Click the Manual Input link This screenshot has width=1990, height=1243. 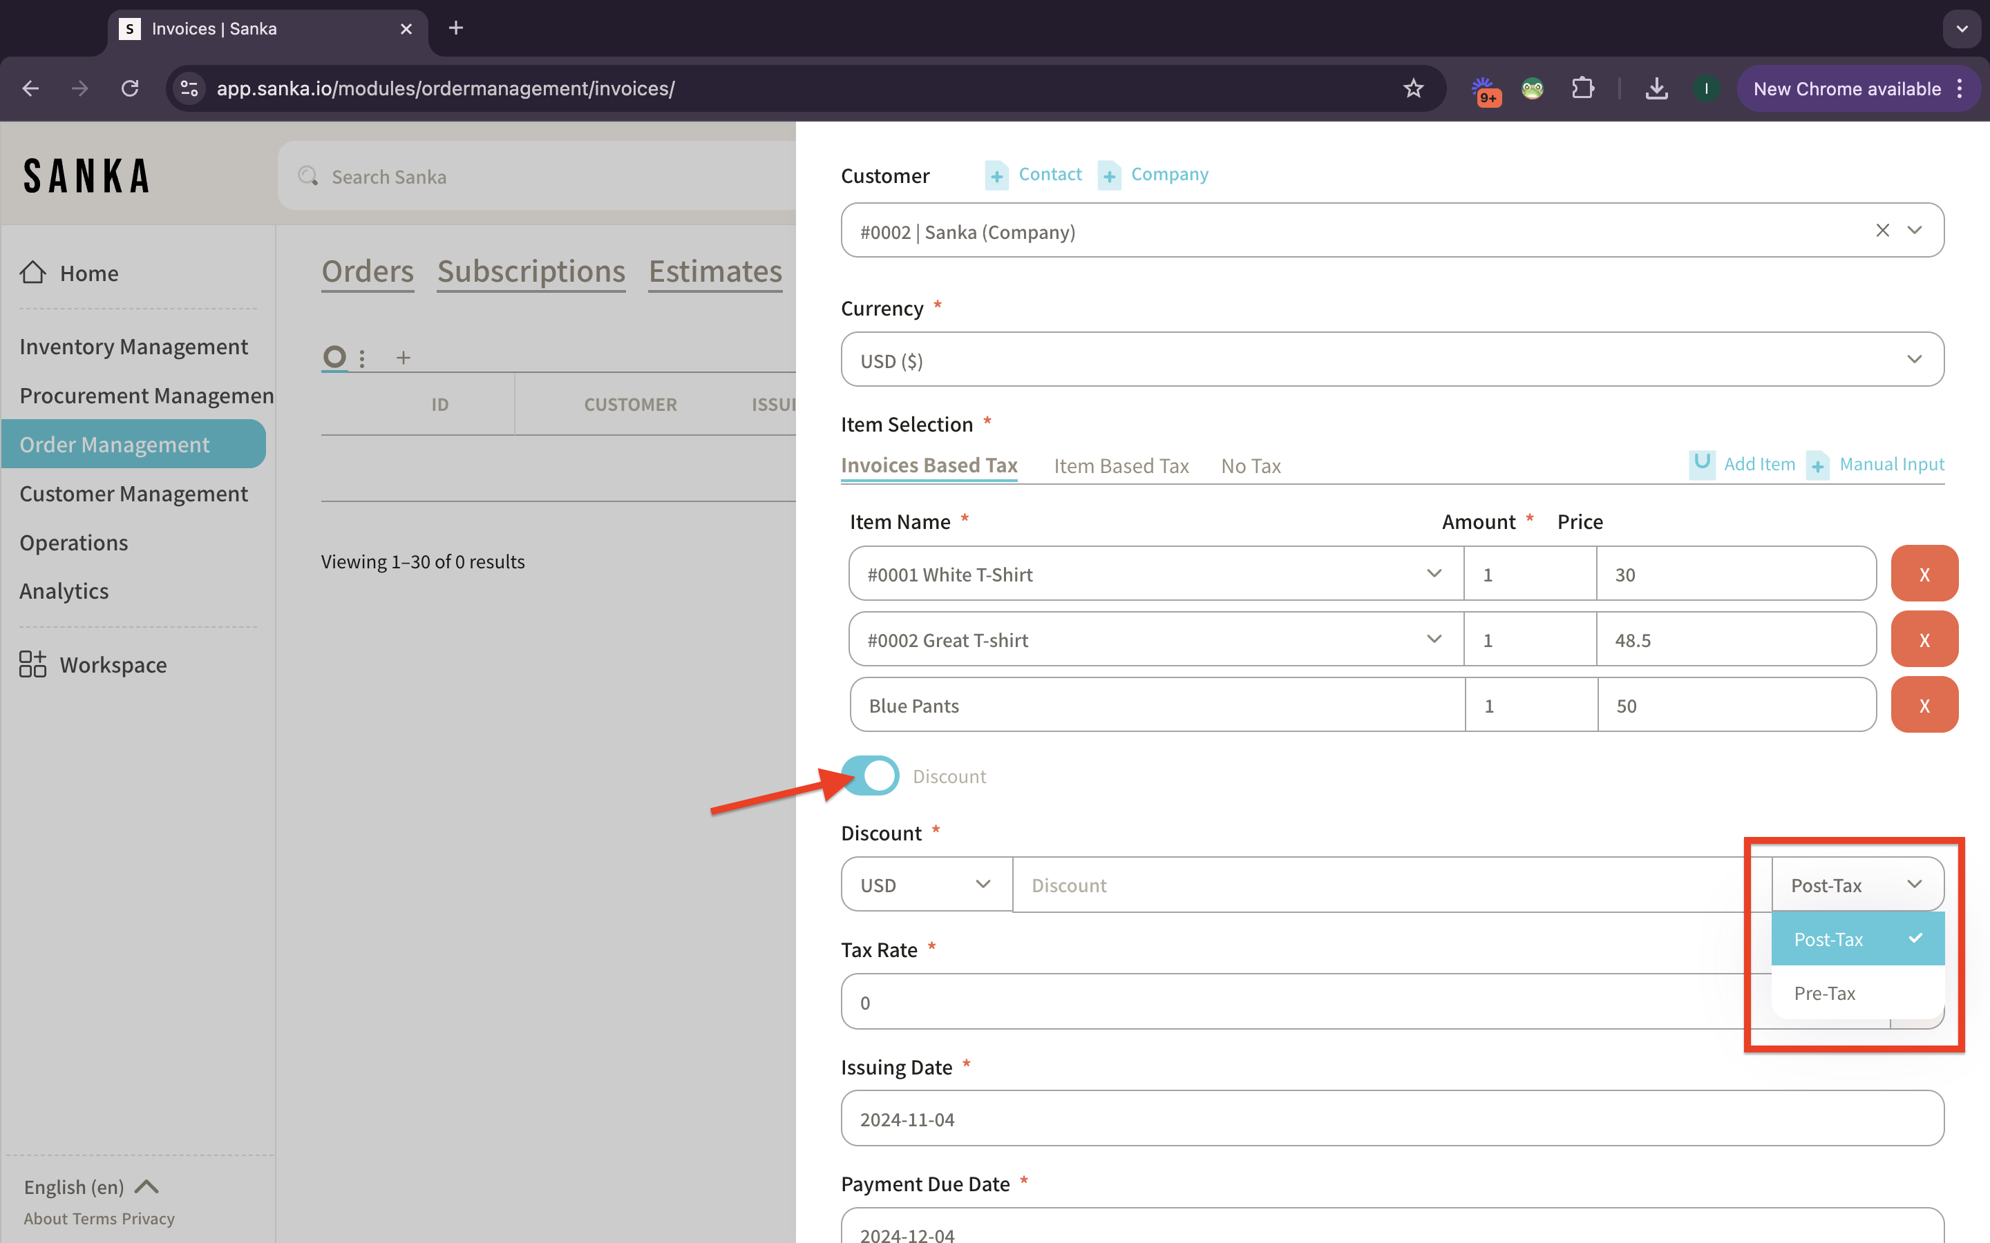click(1890, 465)
